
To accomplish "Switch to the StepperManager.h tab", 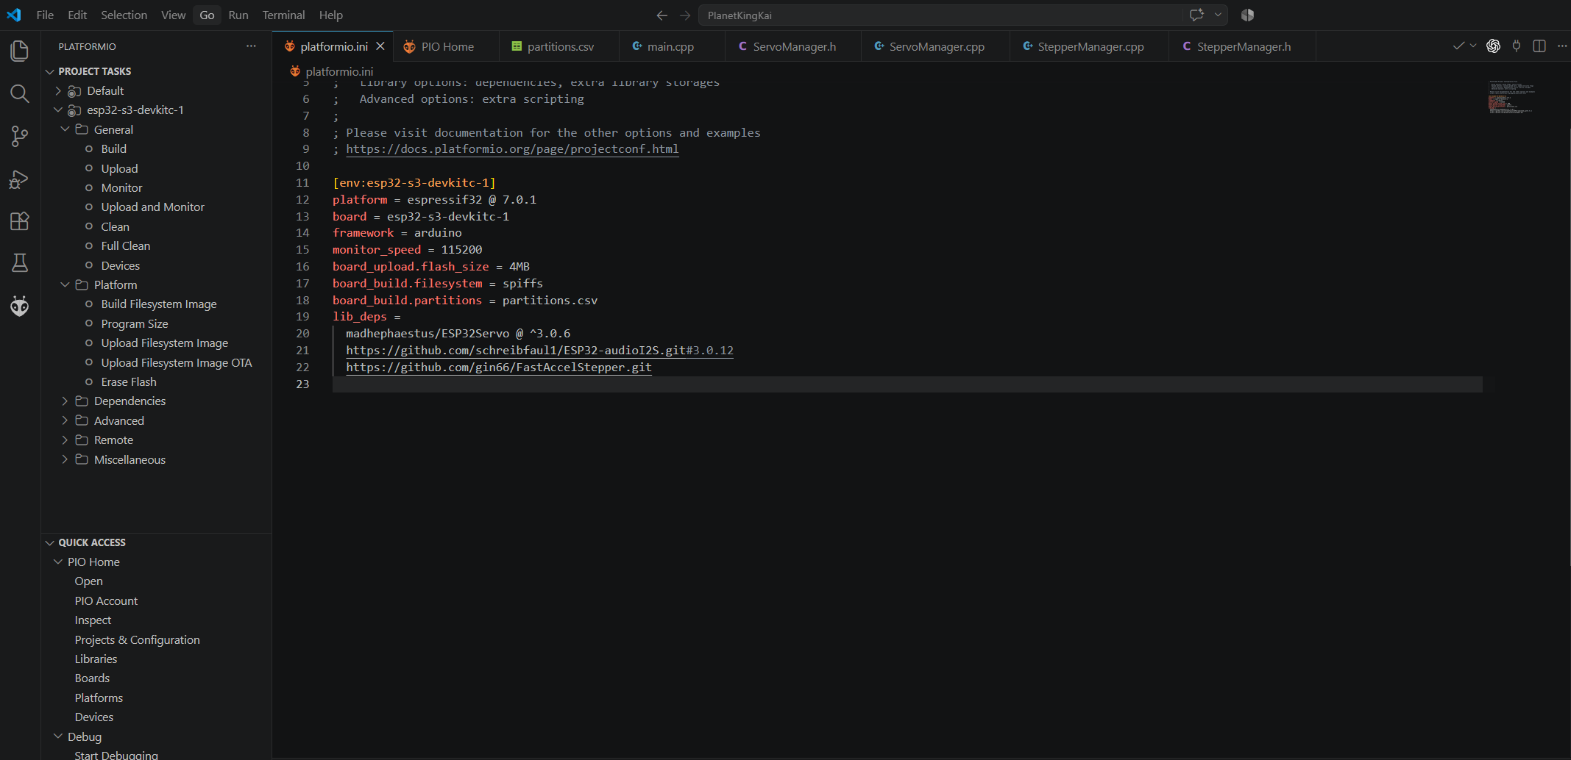I will tap(1244, 46).
